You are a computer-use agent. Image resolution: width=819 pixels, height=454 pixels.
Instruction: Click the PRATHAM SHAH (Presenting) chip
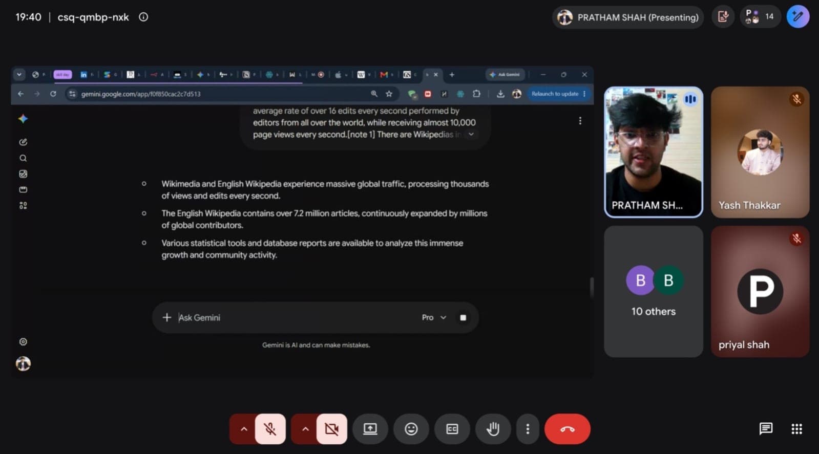[x=628, y=17]
